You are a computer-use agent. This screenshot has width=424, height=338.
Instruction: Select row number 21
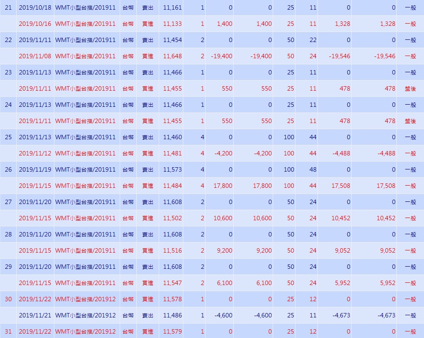pyautogui.click(x=8, y=7)
